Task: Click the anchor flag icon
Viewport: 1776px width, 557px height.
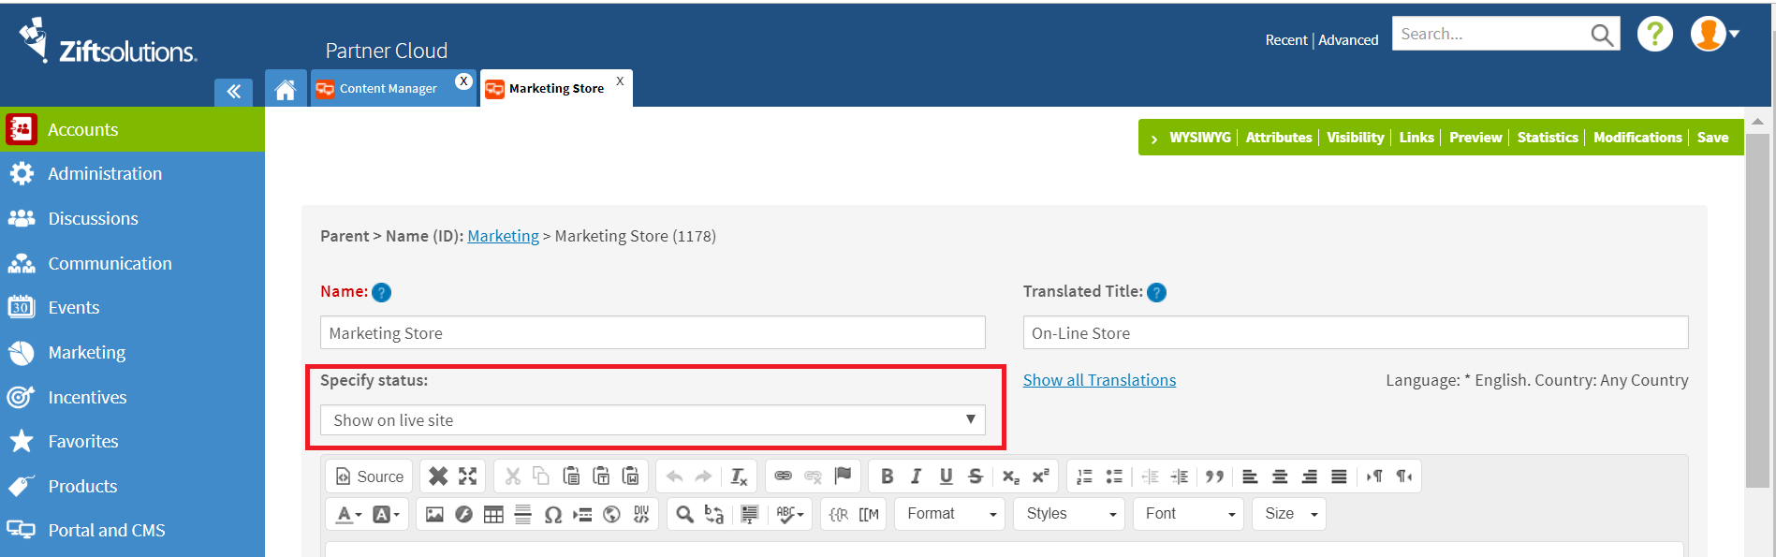Action: (x=843, y=476)
